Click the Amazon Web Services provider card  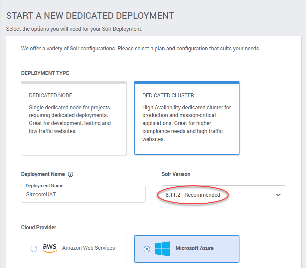tap(74, 248)
